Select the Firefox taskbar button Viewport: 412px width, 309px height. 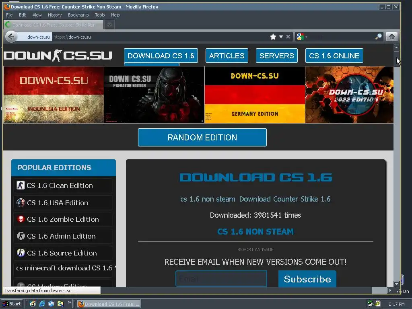click(x=109, y=304)
